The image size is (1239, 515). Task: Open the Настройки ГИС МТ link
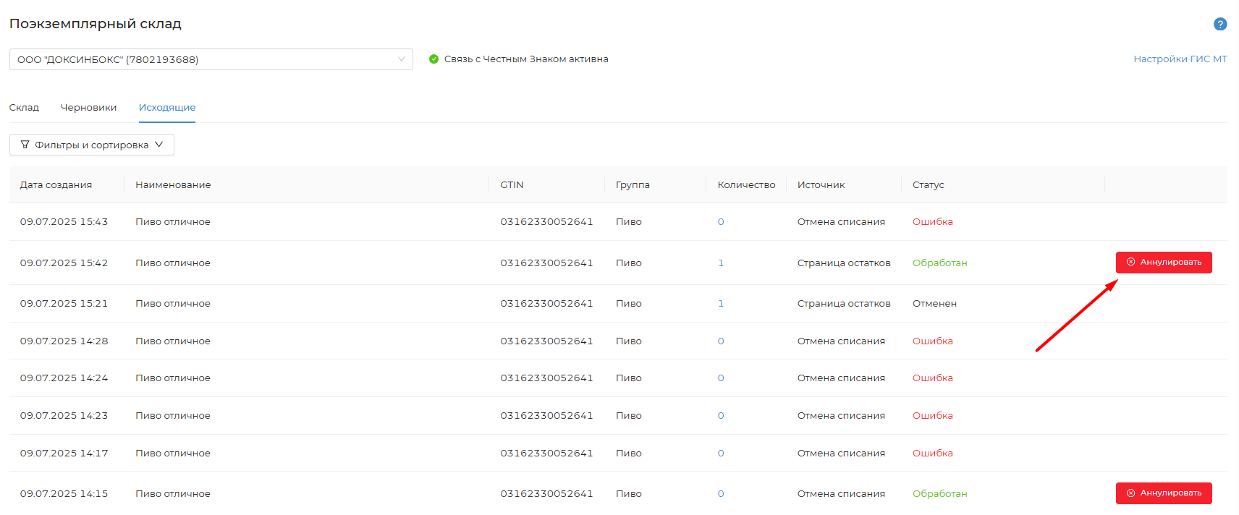click(x=1180, y=59)
